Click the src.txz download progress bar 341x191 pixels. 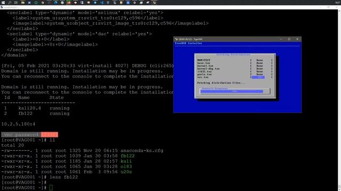258,77
